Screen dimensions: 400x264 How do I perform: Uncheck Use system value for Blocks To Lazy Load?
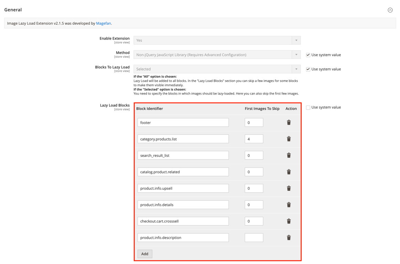pos(308,69)
